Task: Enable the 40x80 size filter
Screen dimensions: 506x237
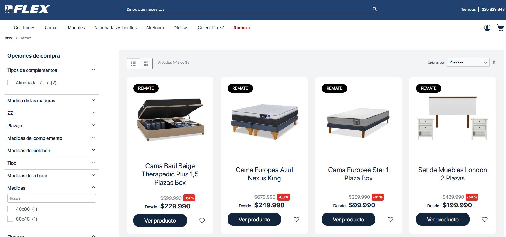Action: [10, 209]
